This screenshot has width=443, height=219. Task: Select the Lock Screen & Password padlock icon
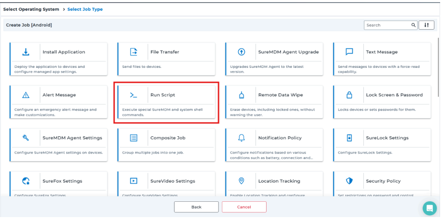(350, 95)
